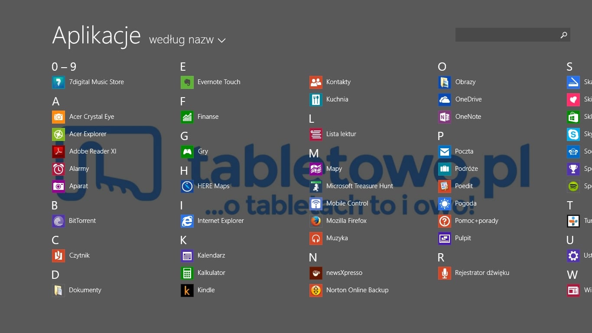Launch HERE Maps icon

[x=187, y=186]
